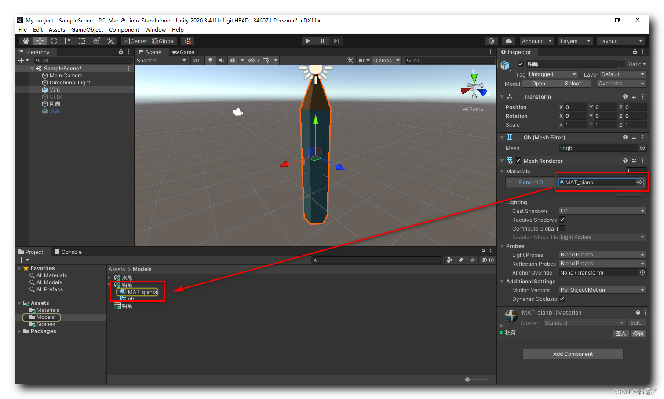Click Select to highlight the prefab asset

(x=573, y=83)
